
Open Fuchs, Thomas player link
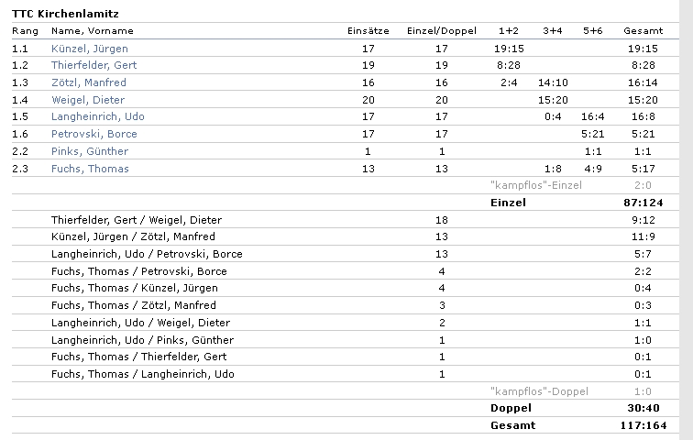[90, 169]
